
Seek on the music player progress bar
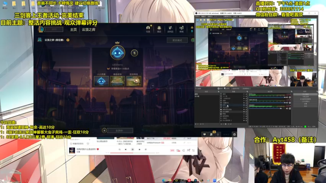[x=132, y=153]
